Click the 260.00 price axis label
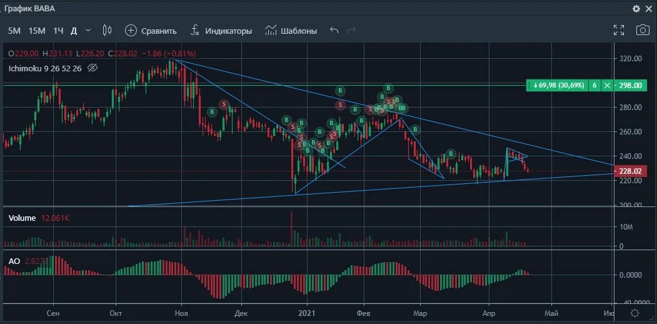This screenshot has width=657, height=324. [x=631, y=131]
